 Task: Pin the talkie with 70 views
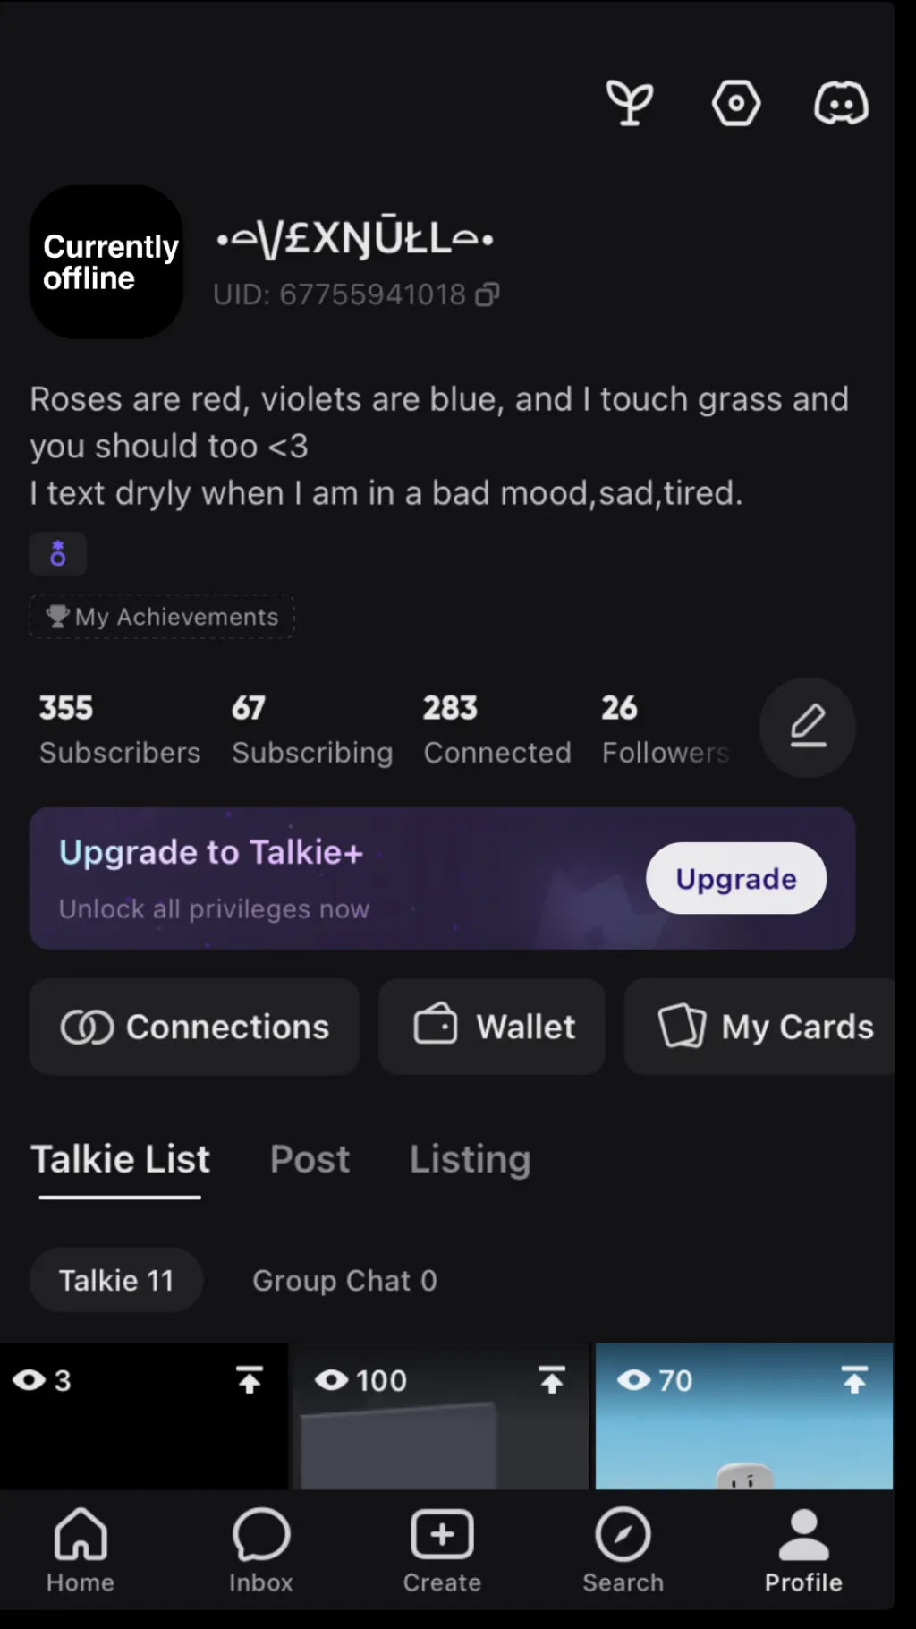(x=854, y=1380)
